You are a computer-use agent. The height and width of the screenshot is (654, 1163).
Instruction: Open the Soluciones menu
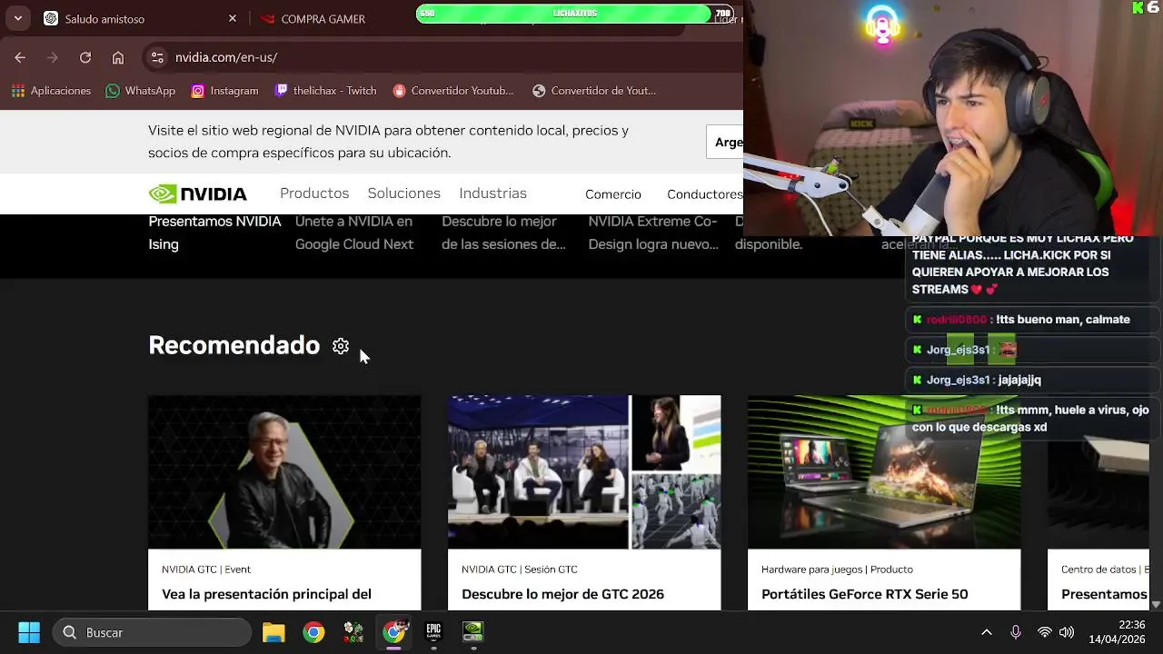[404, 193]
